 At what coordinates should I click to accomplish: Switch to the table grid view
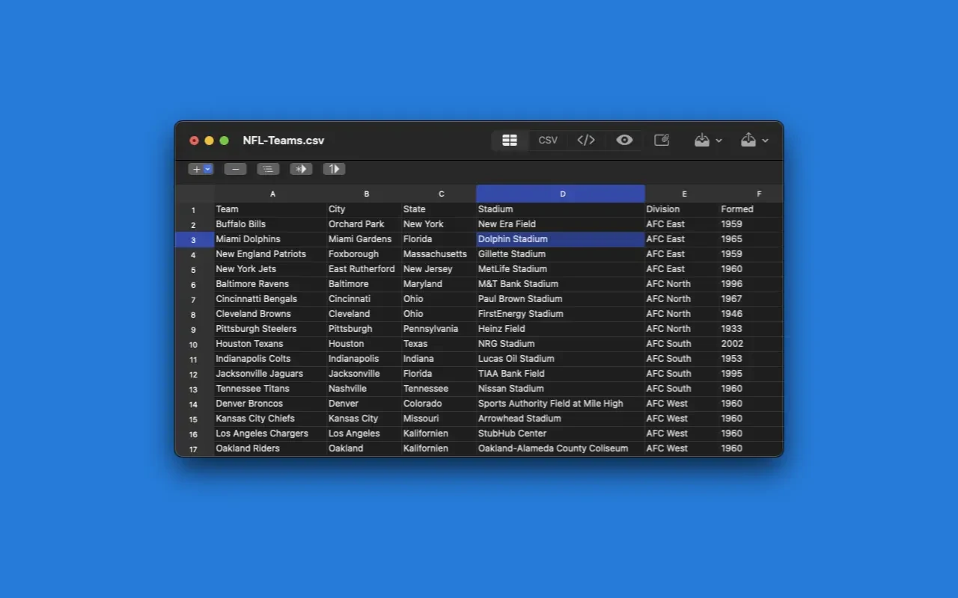point(510,141)
